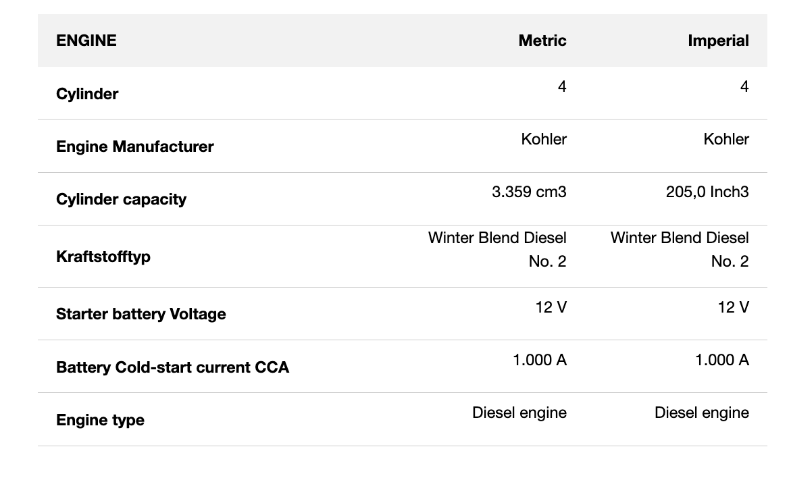This screenshot has height=478, width=789.
Task: Click Diesel engine in the Imperial column
Action: point(702,413)
